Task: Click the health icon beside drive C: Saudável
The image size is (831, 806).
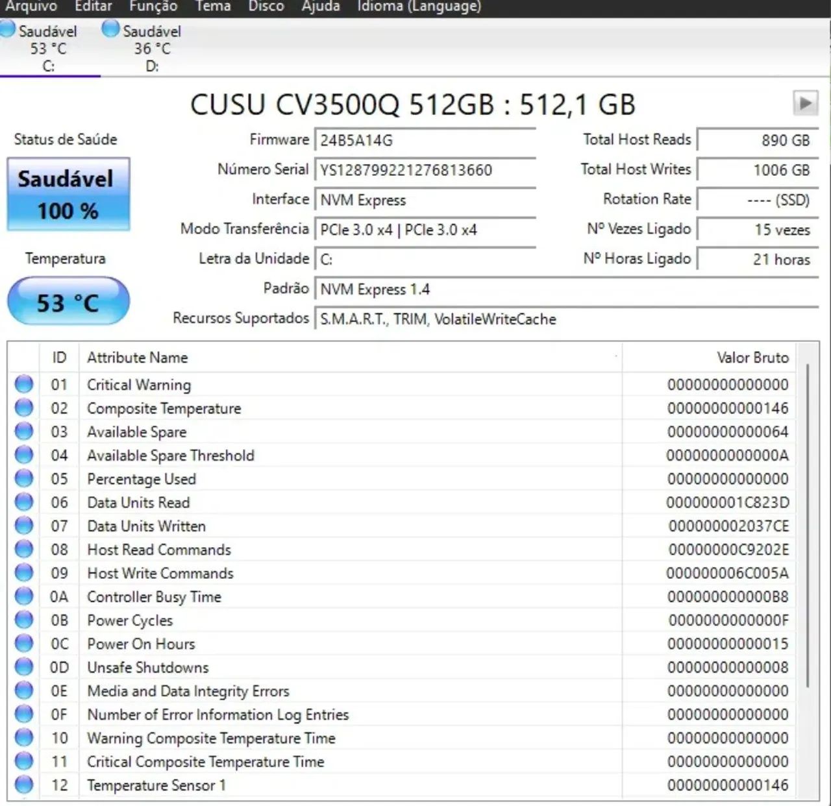Action: click(x=7, y=29)
